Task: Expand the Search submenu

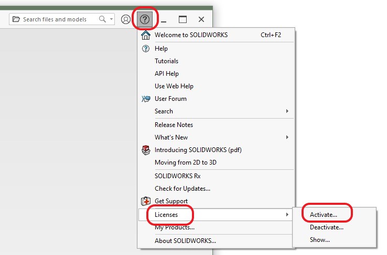Action: pyautogui.click(x=216, y=111)
